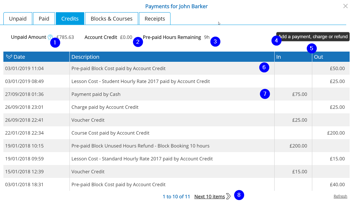Close the Payments for John Barker dialog
353x203 pixels.
point(345,6)
